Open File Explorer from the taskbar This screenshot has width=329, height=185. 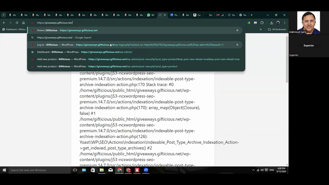102,170
